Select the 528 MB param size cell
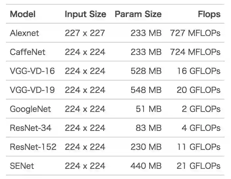Screen dimensions: 231x179 pyautogui.click(x=146, y=71)
